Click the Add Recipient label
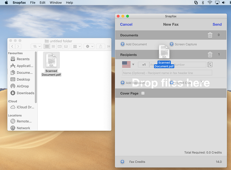Image resolution: width=231 pixels, height=170 pixels. (136, 83)
